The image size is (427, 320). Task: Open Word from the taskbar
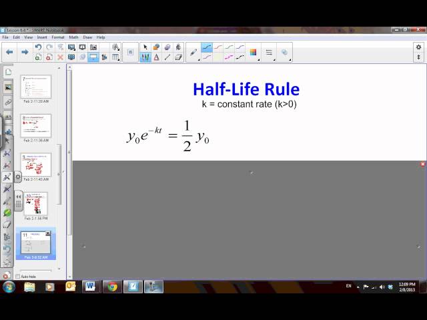point(91,287)
